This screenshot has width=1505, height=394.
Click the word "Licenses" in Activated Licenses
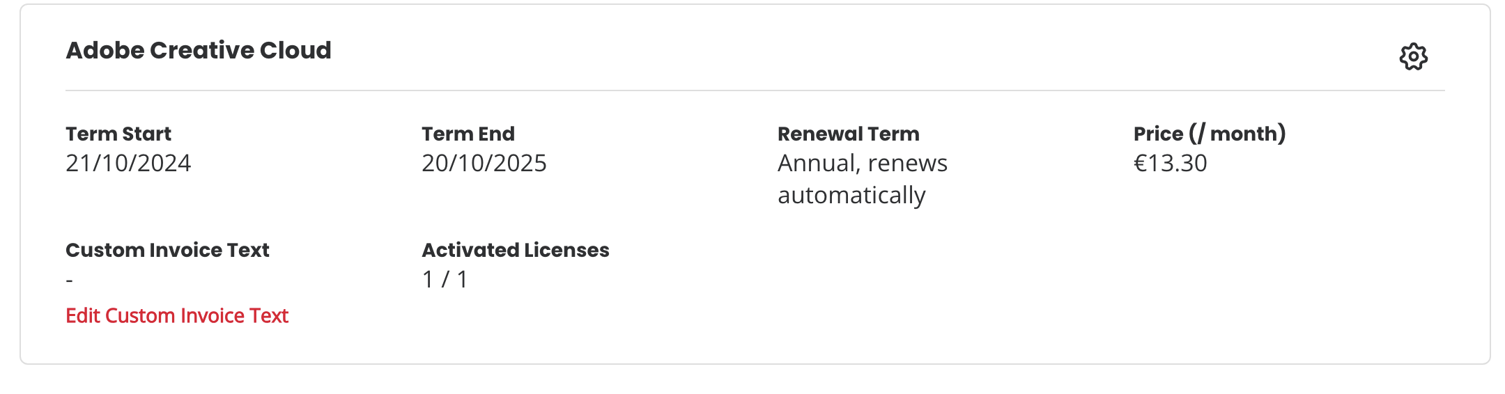click(566, 250)
